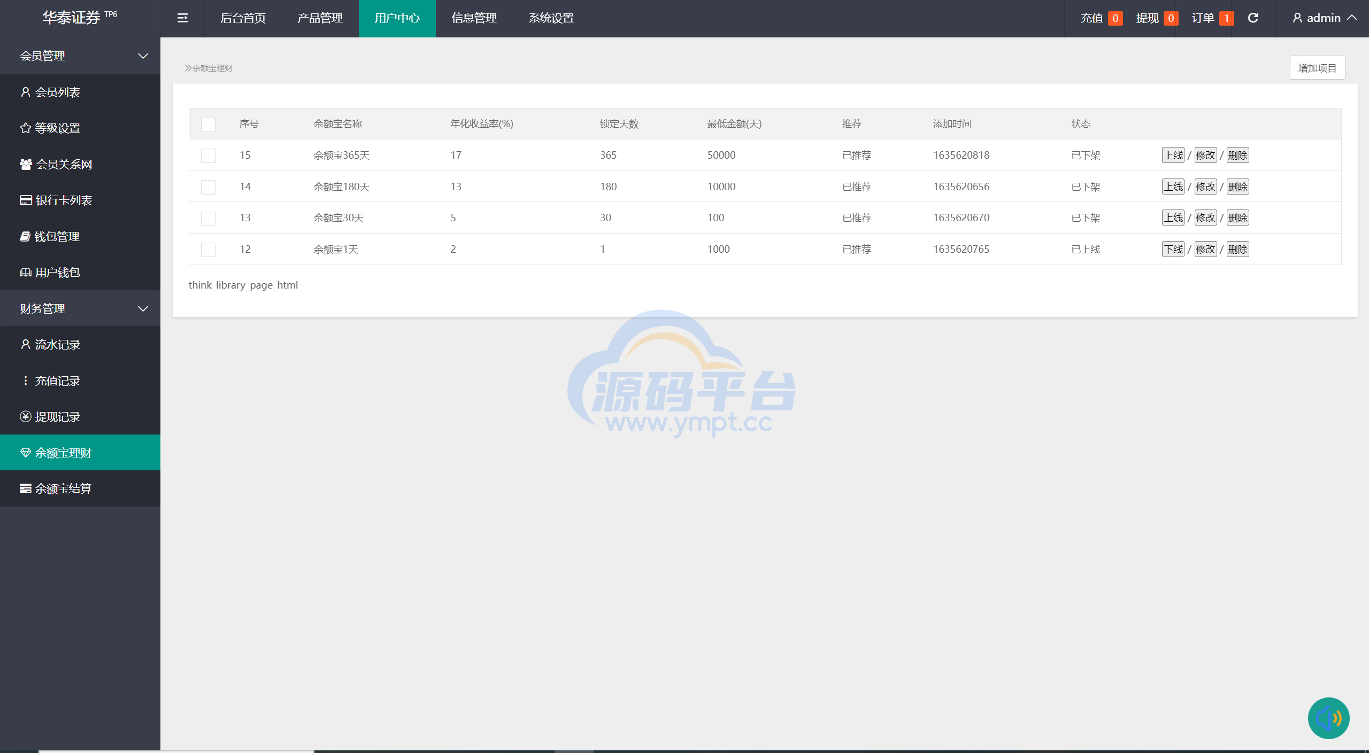The height and width of the screenshot is (753, 1369).
Task: Click the 会员列表 person icon
Action: click(25, 92)
